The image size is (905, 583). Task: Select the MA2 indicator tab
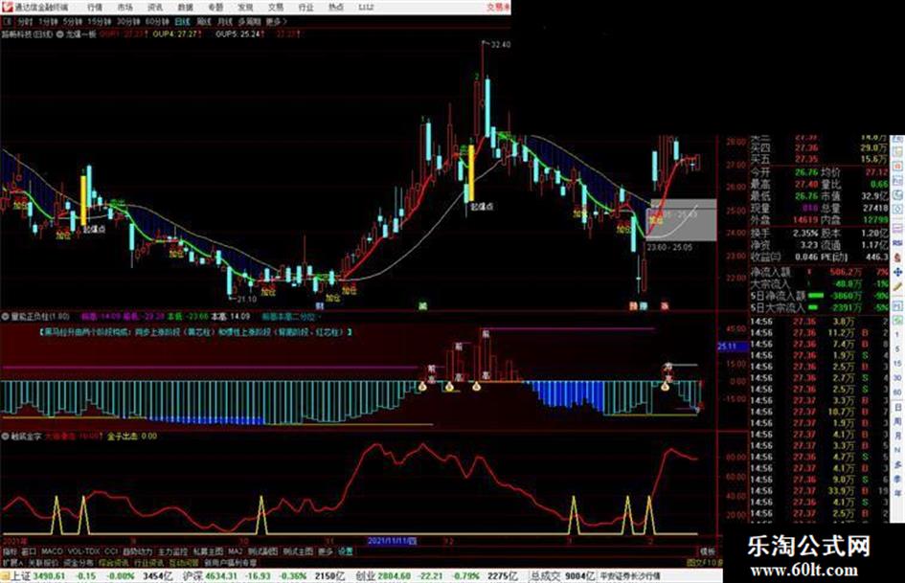235,551
